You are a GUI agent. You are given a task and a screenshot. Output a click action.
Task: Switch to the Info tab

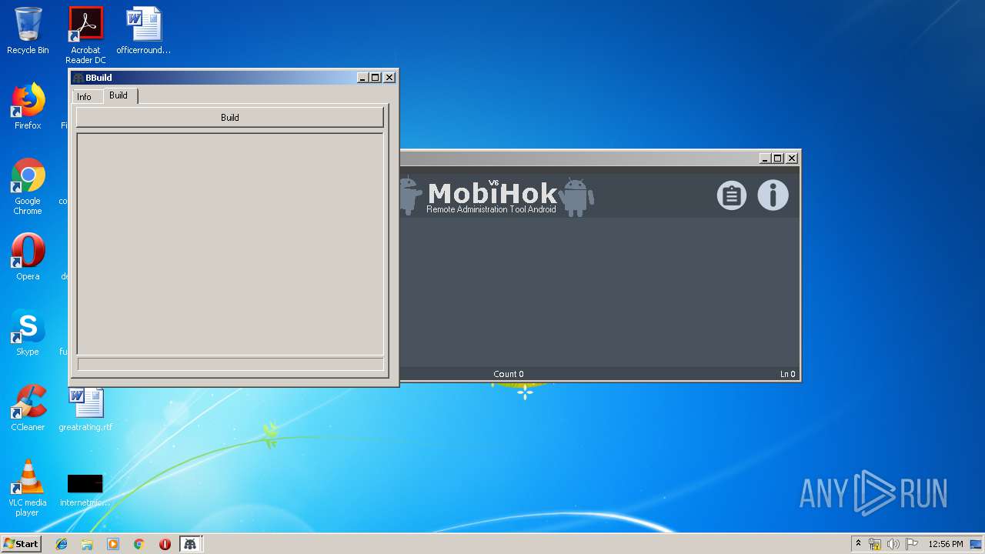coord(85,97)
